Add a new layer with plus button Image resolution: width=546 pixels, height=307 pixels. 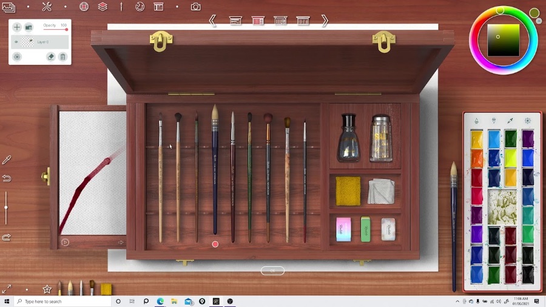pos(17,27)
